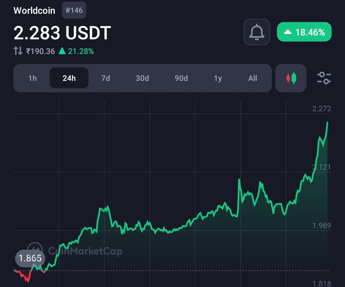Tap the price alert bell icon

[x=257, y=32]
